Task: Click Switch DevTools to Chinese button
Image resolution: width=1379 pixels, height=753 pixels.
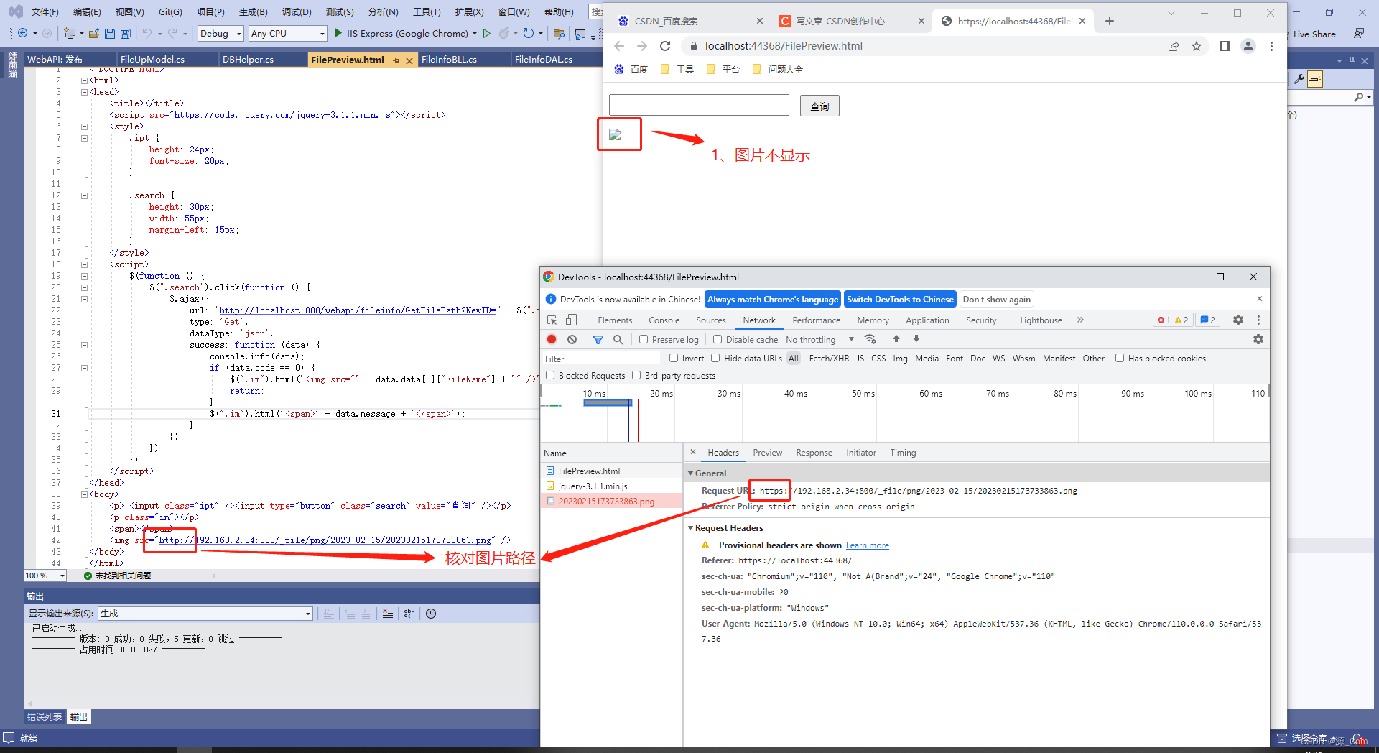Action: point(900,300)
